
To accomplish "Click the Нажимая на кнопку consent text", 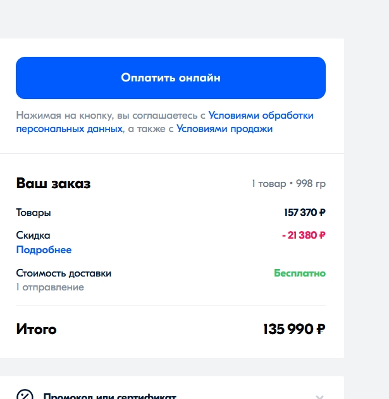I will (111, 116).
